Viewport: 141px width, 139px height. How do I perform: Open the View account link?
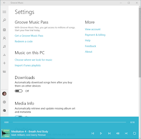tap(93, 29)
